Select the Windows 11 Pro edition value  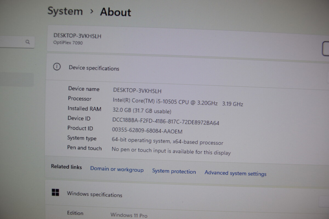pyautogui.click(x=129, y=215)
